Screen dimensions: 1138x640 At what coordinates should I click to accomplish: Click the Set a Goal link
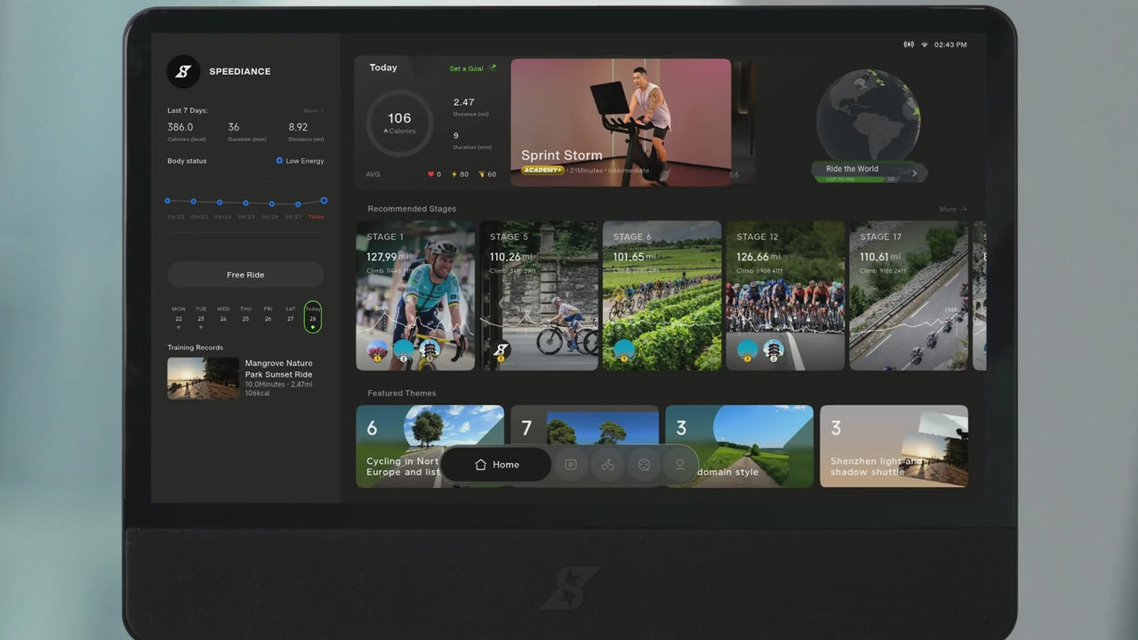(x=467, y=68)
